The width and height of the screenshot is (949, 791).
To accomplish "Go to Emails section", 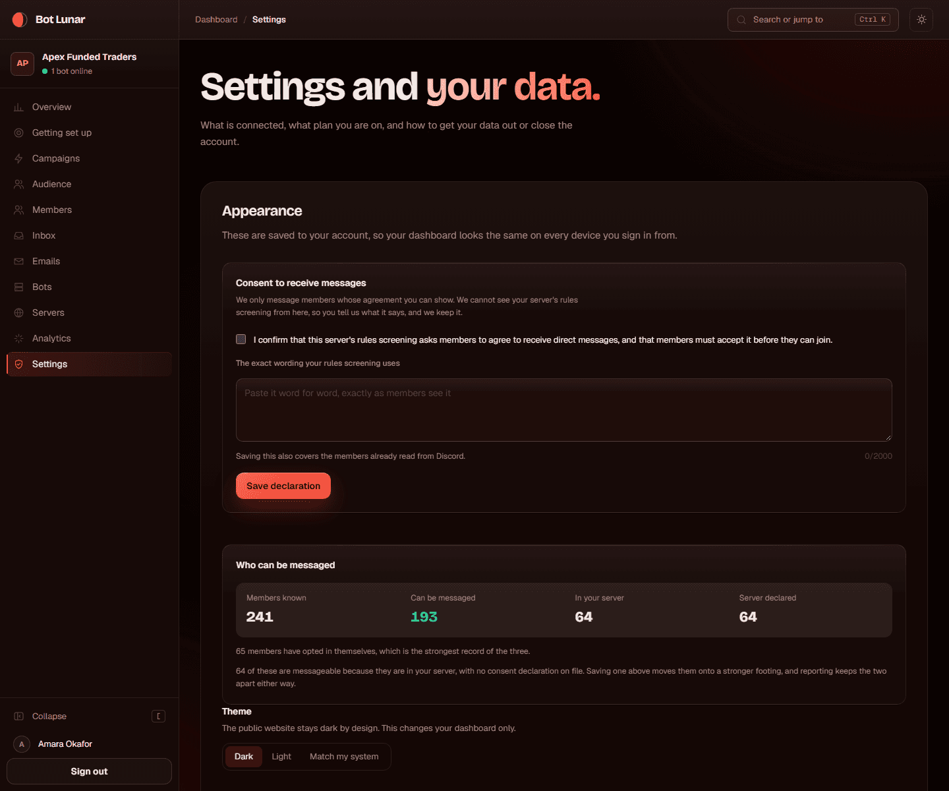I will pyautogui.click(x=89, y=261).
